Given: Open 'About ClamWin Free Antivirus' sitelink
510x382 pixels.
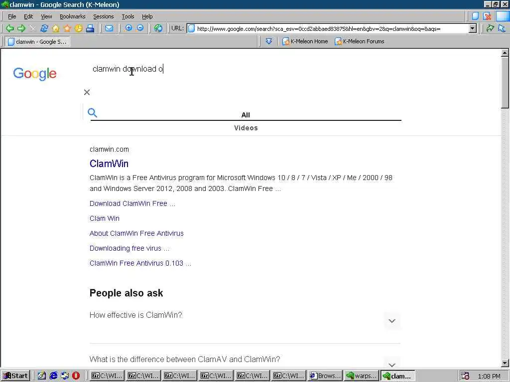Looking at the screenshot, I should [x=136, y=233].
